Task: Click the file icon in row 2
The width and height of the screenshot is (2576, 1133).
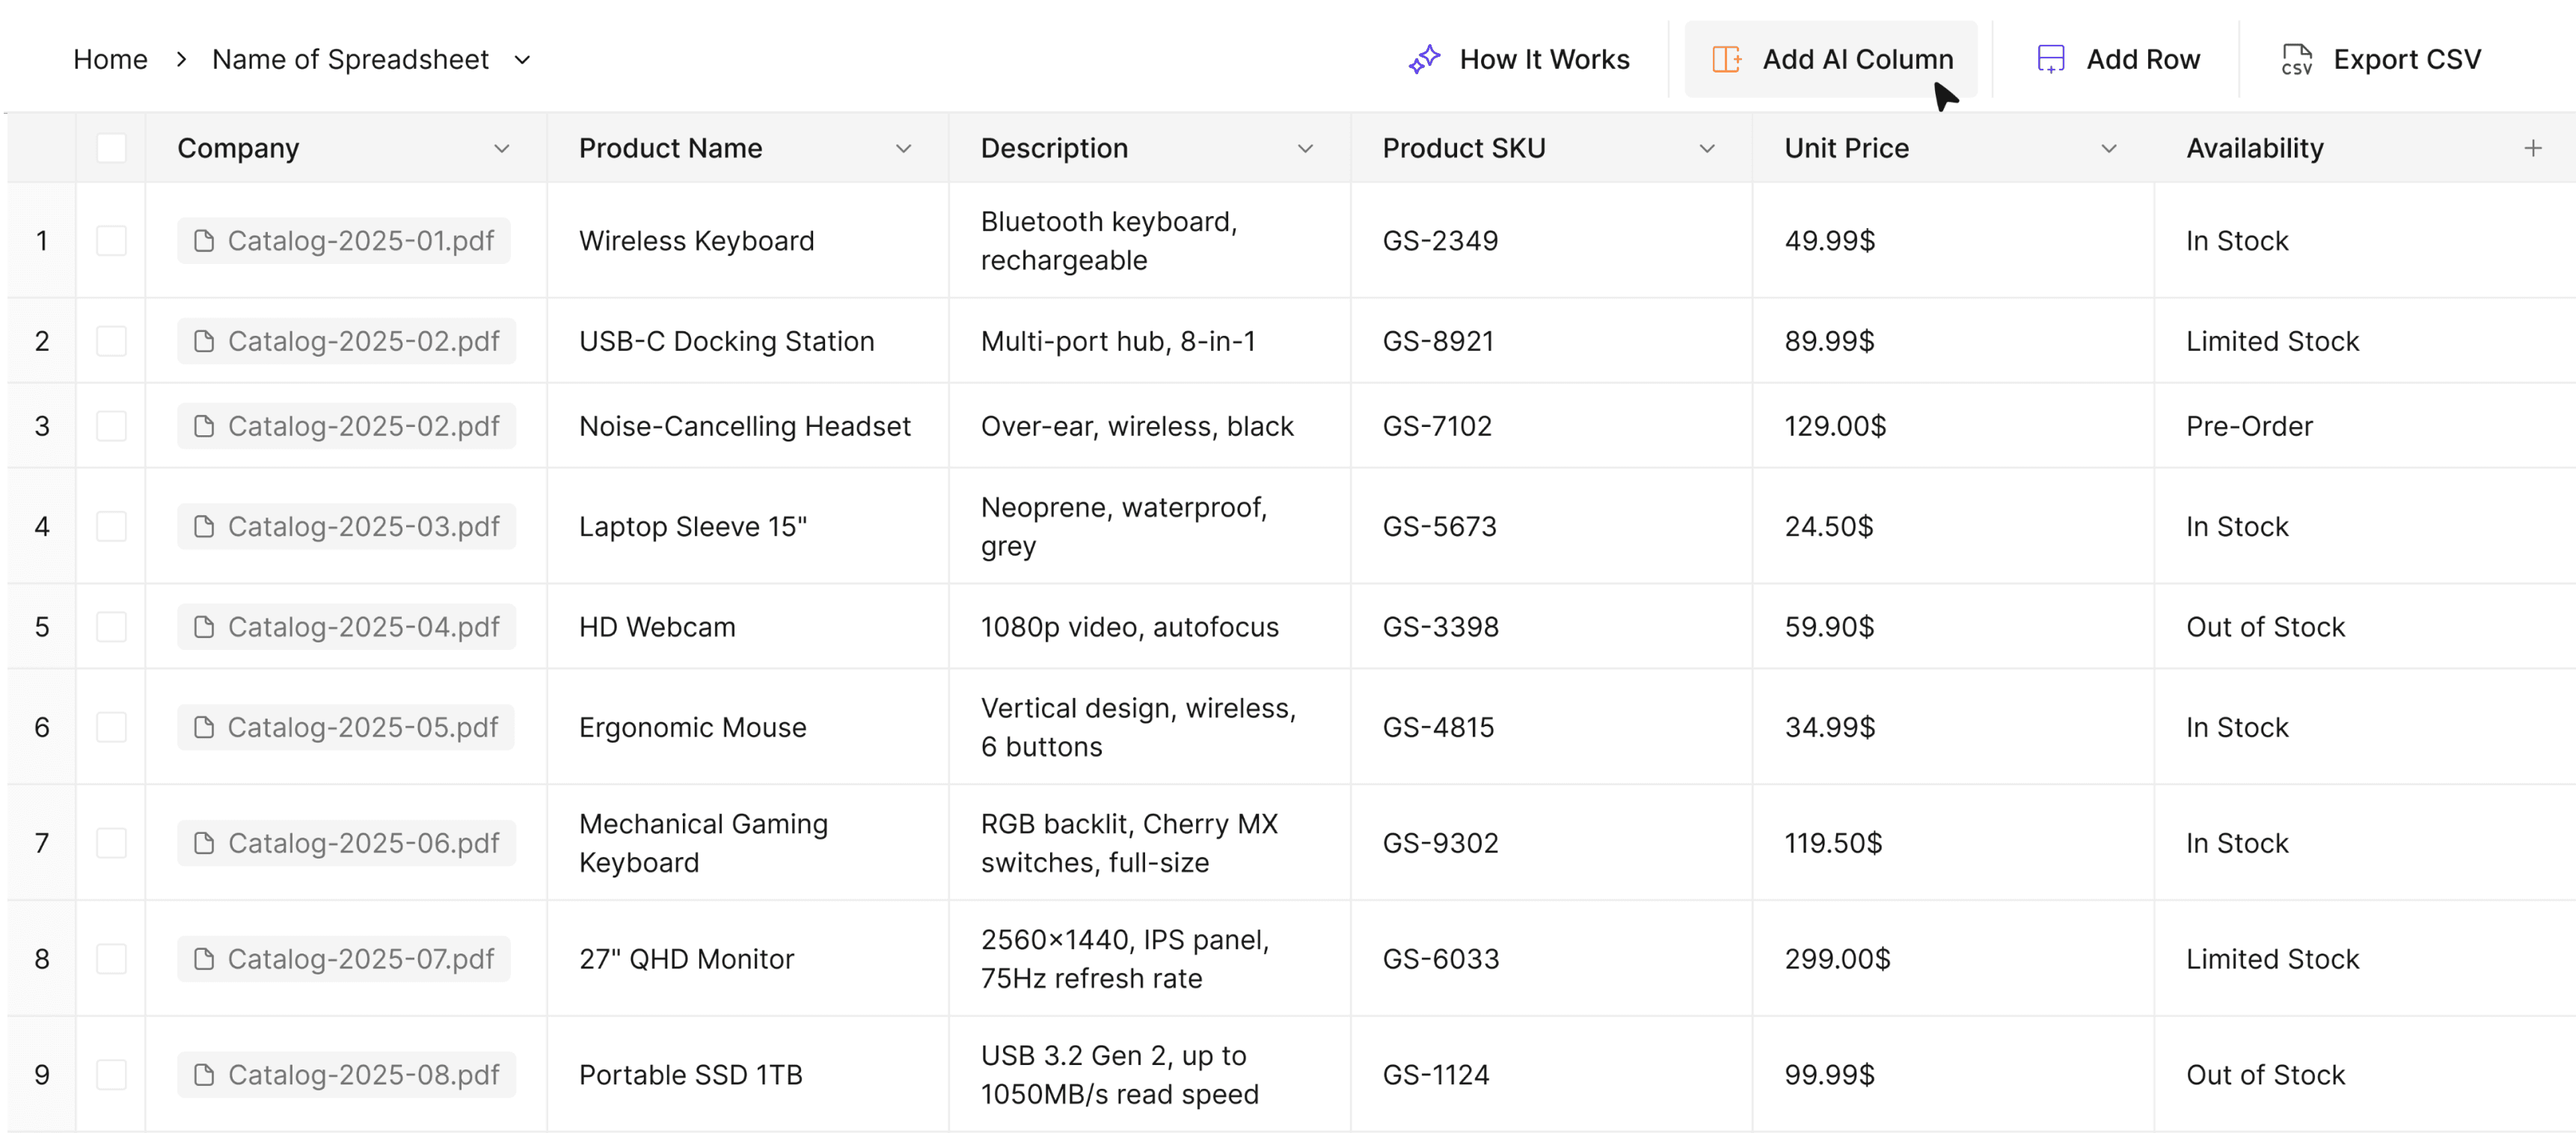Action: [204, 341]
